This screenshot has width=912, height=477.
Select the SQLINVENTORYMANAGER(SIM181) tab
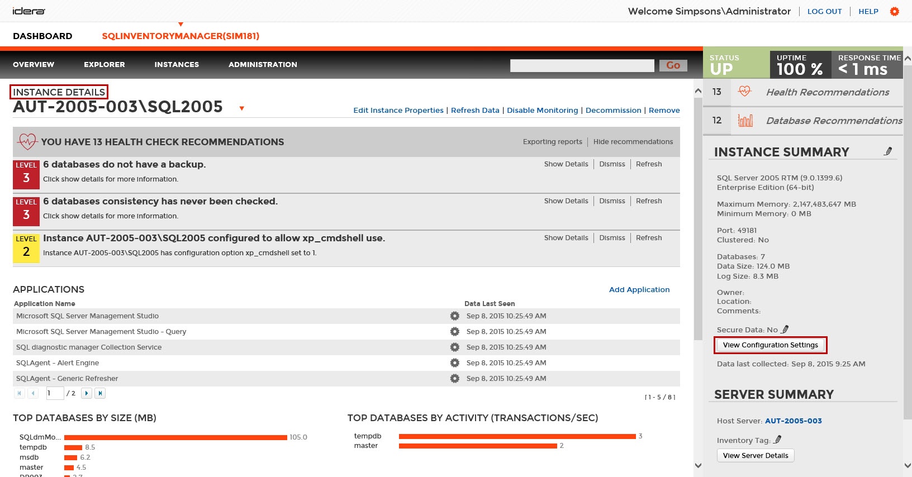coord(180,36)
